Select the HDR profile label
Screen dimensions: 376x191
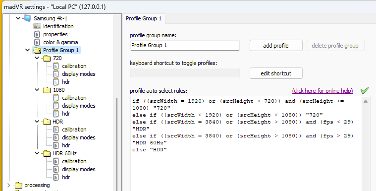click(58, 122)
